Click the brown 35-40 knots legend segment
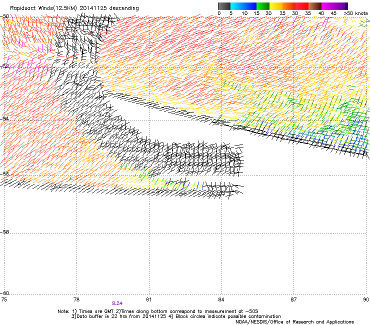This screenshot has width=370, height=325. (315, 6)
